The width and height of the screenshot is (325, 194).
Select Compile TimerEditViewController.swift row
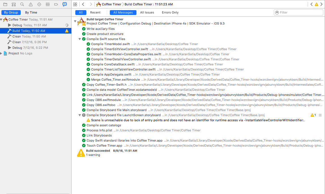(x=198, y=49)
